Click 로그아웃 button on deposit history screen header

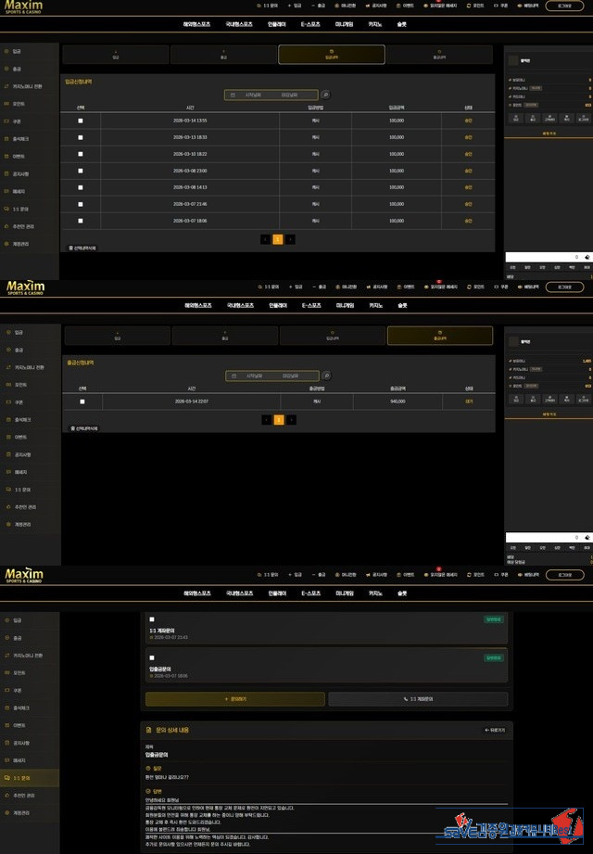click(564, 6)
